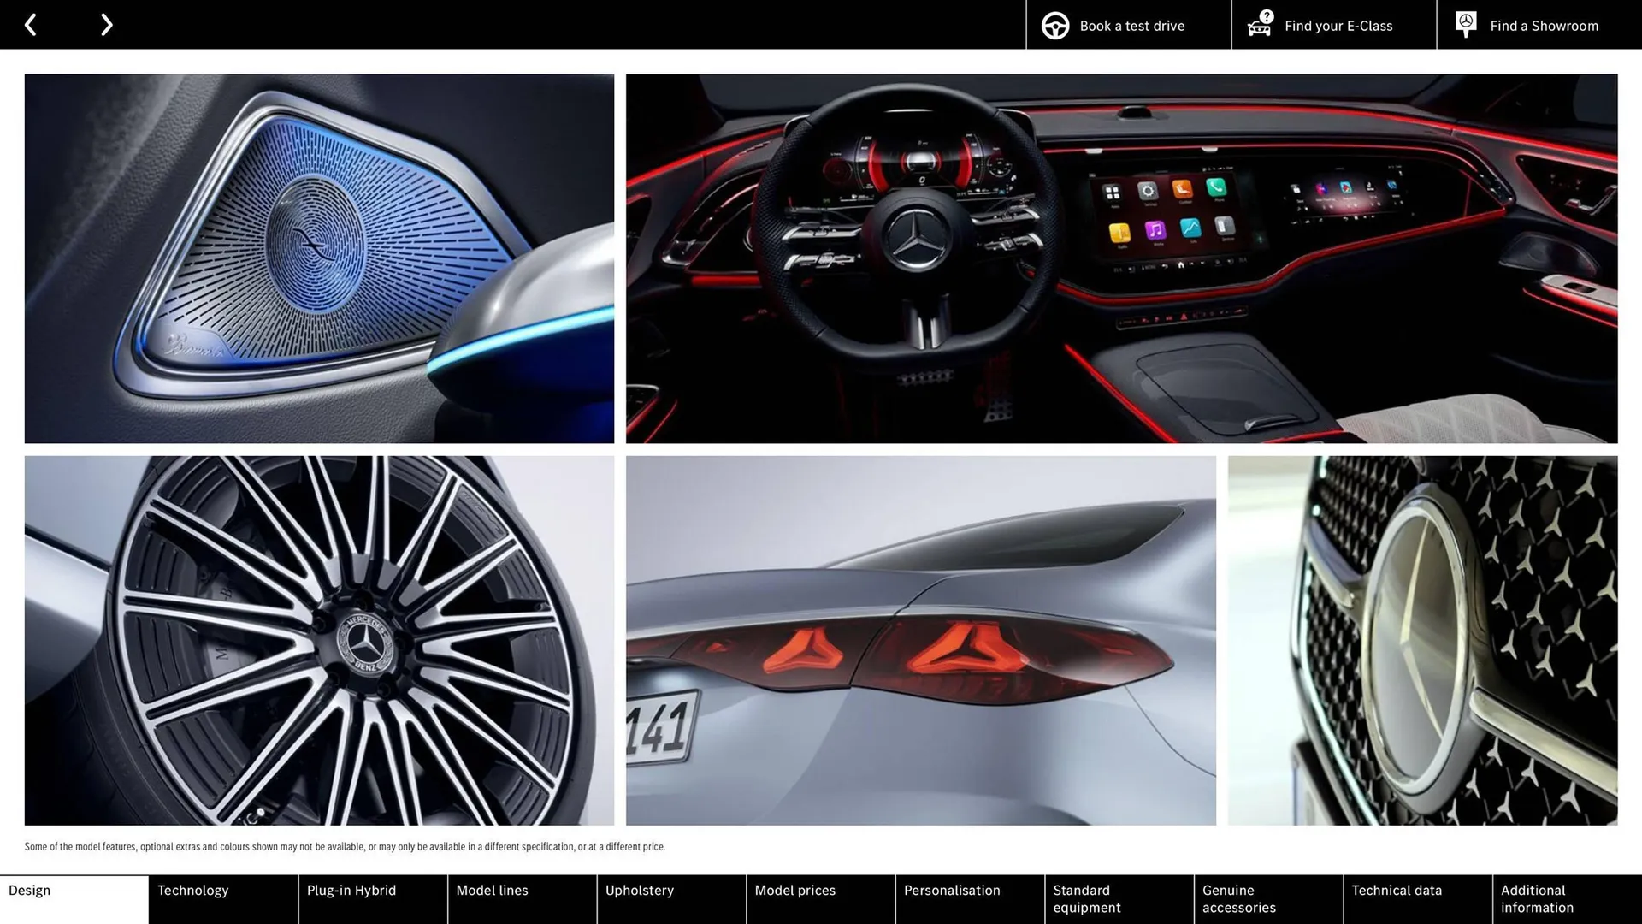Click the left navigation arrow icon
Image resolution: width=1642 pixels, height=924 pixels.
pyautogui.click(x=31, y=24)
